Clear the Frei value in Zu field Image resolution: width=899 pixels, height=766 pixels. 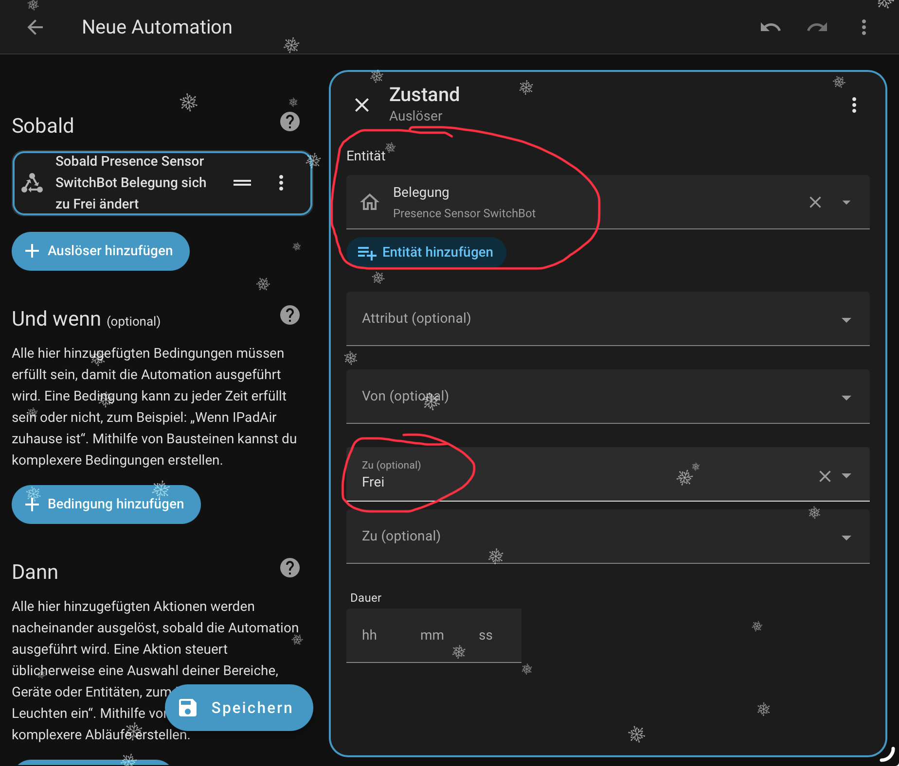pyautogui.click(x=825, y=476)
